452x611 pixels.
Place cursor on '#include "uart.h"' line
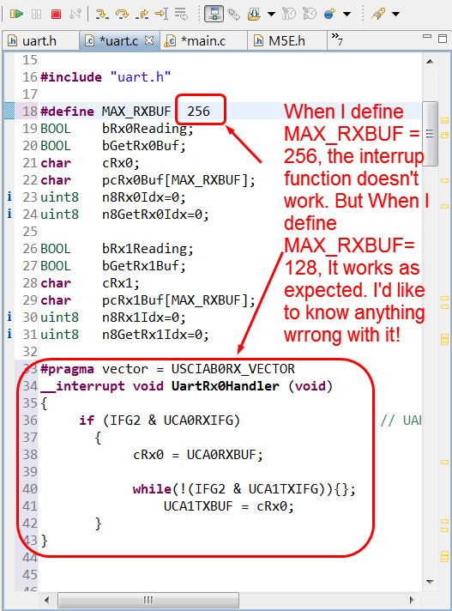click(x=105, y=77)
